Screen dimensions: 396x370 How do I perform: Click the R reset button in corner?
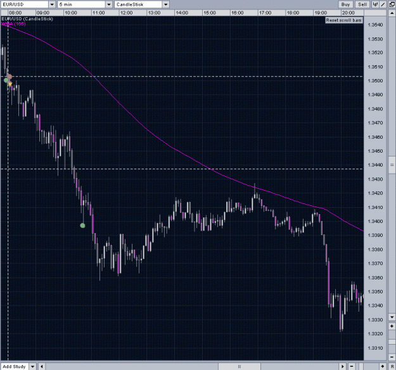click(392, 366)
